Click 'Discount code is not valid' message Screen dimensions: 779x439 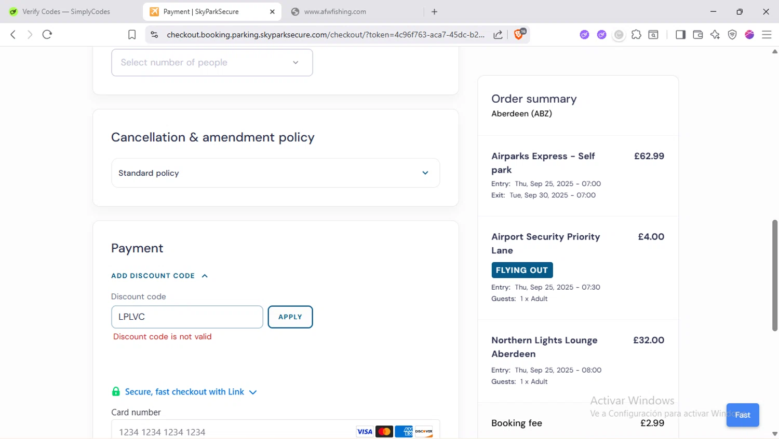[163, 336]
